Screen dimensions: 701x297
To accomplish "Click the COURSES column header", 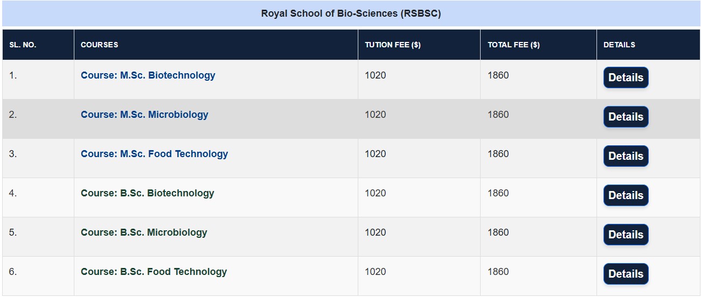I will coord(99,45).
